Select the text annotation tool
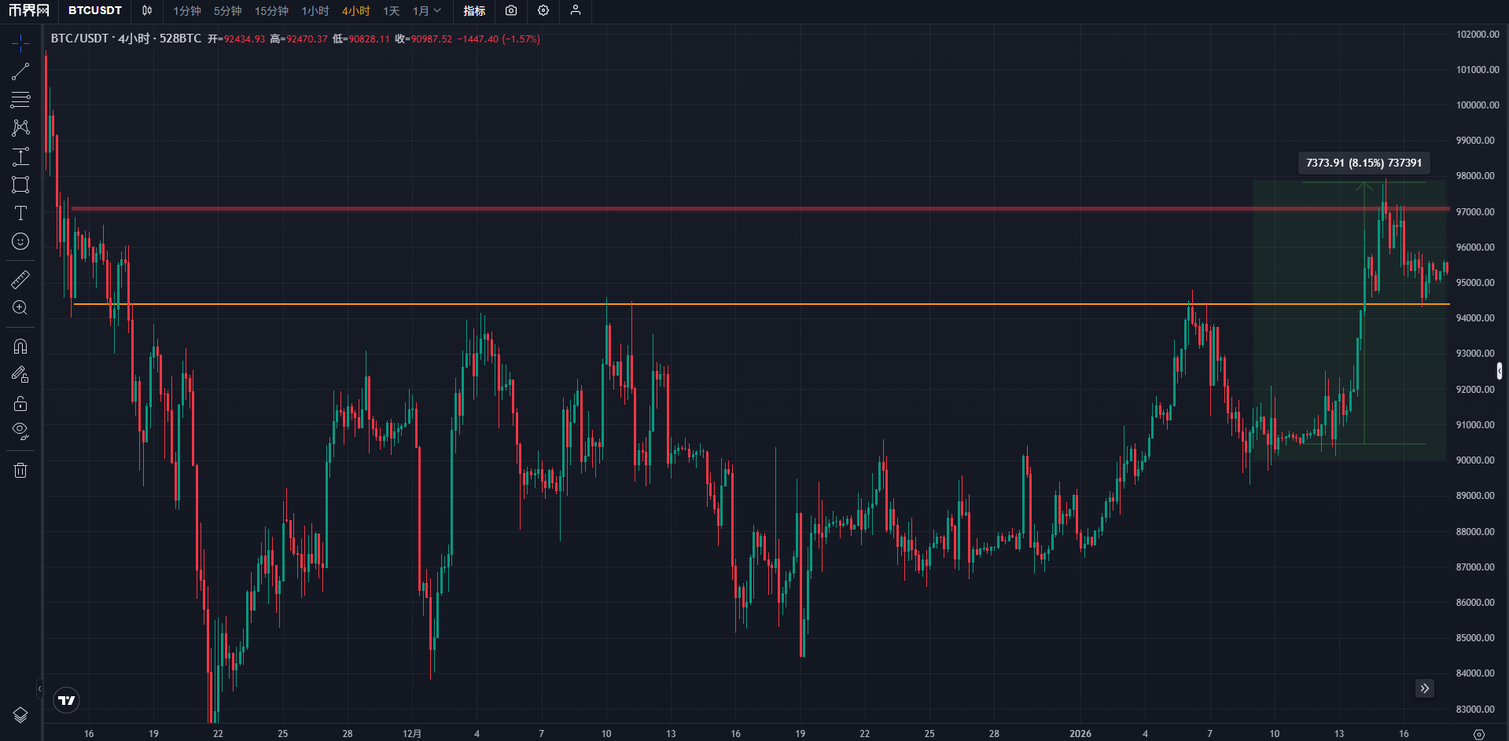 20,213
